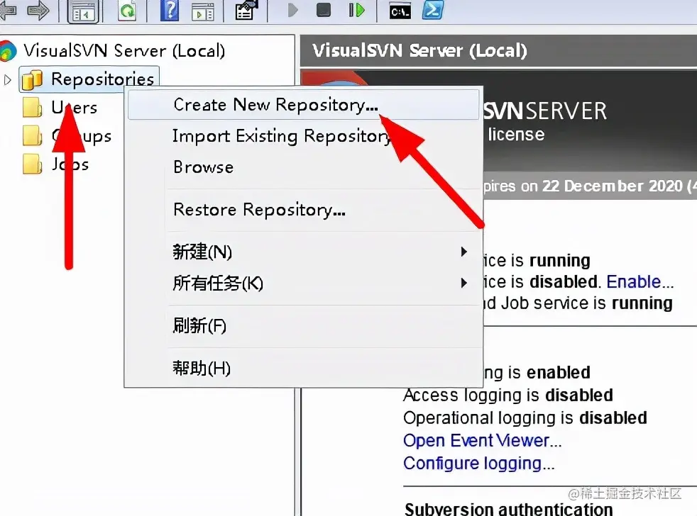Open the 所有任务(K) submenu
This screenshot has height=516, width=697.
[x=304, y=283]
